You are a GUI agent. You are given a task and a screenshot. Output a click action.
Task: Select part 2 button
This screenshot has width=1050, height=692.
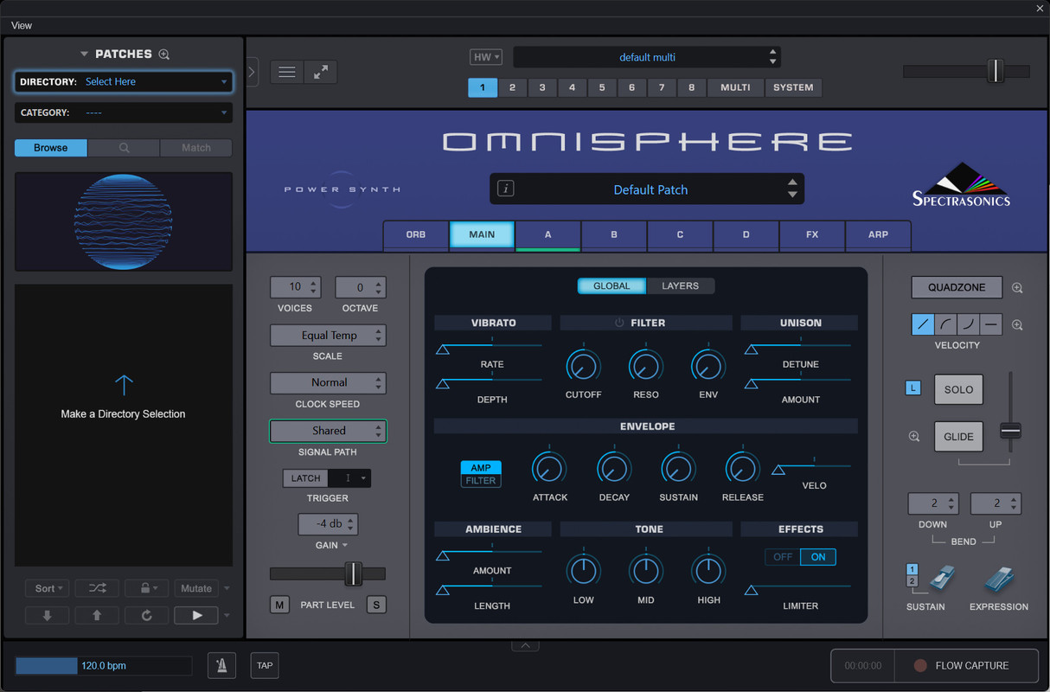[512, 87]
